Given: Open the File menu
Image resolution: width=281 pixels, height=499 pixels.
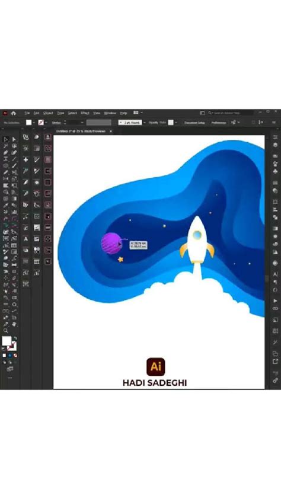Looking at the screenshot, I should pyautogui.click(x=27, y=113).
